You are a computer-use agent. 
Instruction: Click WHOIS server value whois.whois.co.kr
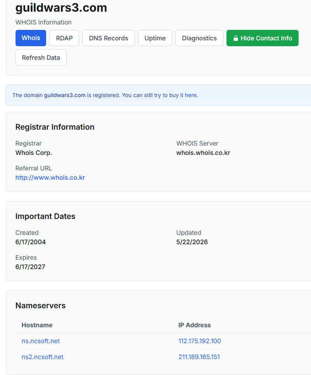[x=203, y=153]
